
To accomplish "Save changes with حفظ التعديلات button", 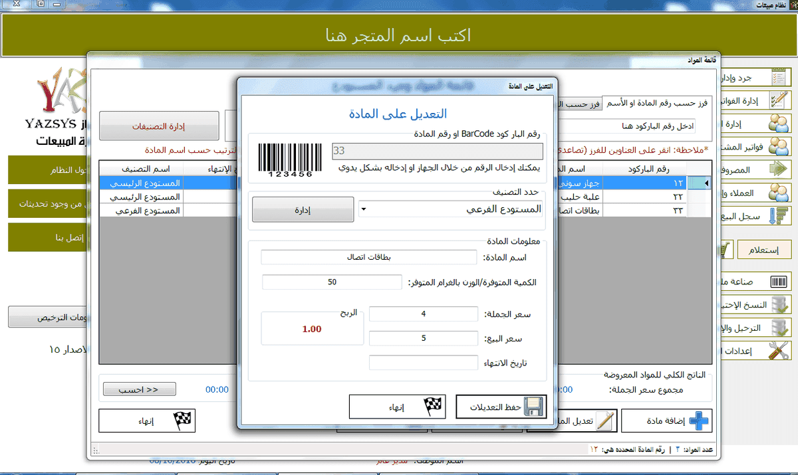I will [502, 407].
